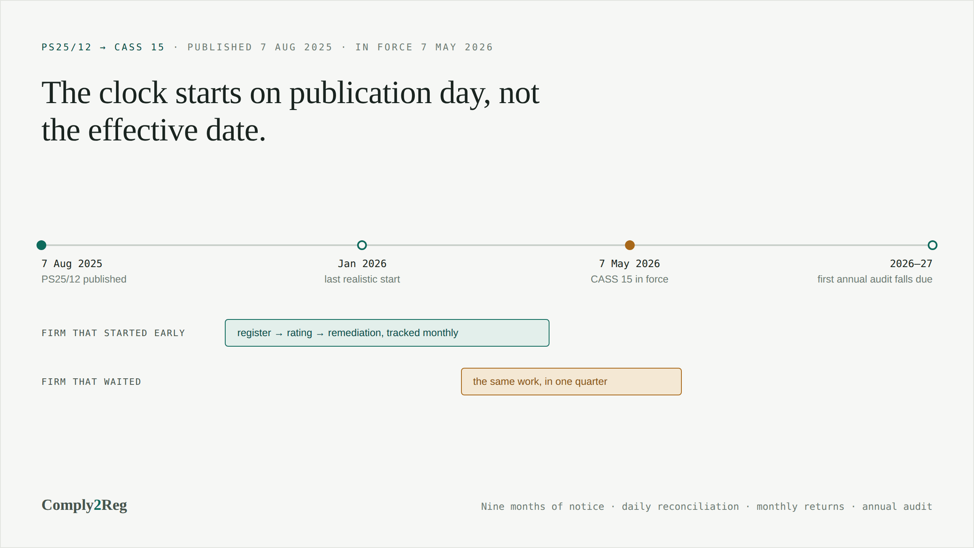Click the slide headline about publication day
Screen dimensions: 974x548
tap(291, 111)
